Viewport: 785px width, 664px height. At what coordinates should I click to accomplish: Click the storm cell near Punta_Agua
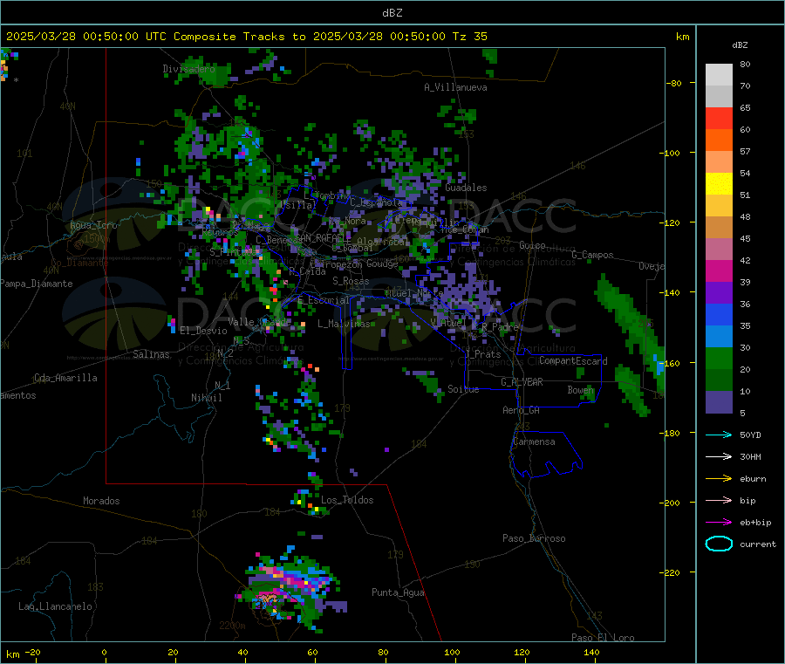point(290,588)
